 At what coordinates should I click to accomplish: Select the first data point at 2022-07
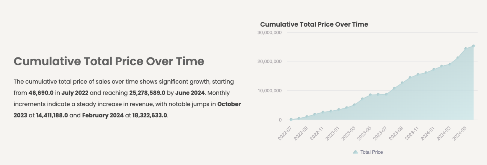291,120
